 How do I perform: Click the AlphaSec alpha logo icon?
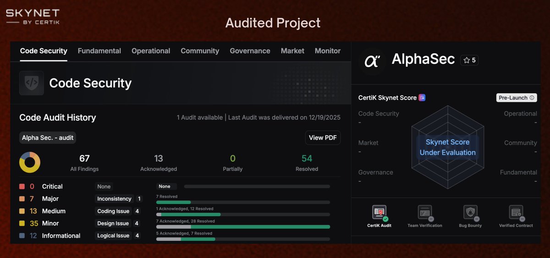coord(372,61)
